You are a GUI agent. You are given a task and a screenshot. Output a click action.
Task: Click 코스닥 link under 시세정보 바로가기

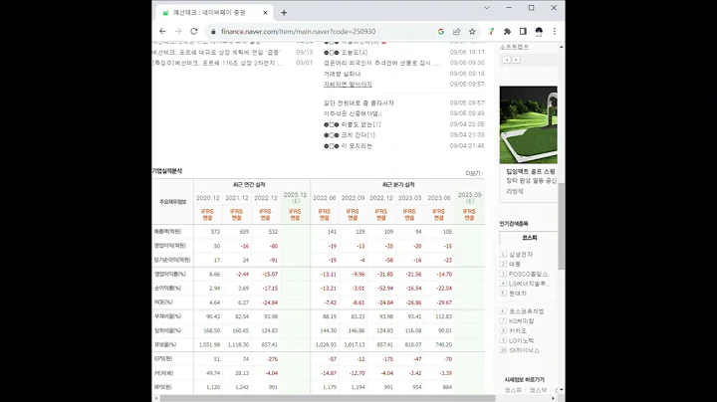pos(538,390)
